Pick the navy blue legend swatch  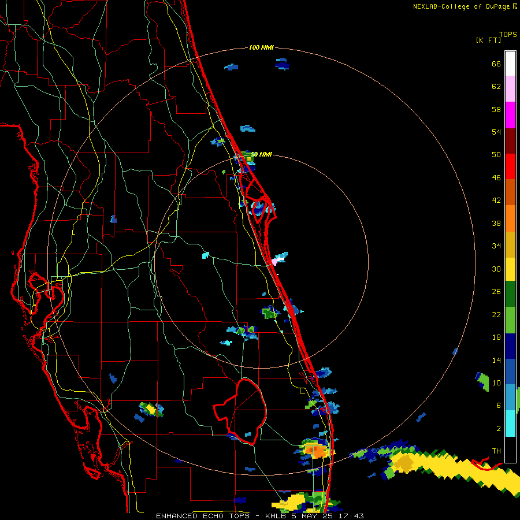tap(510, 346)
